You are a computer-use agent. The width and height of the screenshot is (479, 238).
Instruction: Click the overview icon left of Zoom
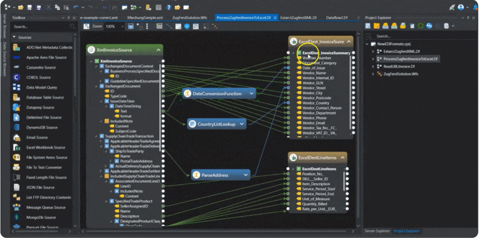86,26
